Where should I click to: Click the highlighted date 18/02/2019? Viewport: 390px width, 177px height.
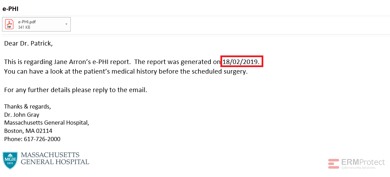[x=242, y=62]
